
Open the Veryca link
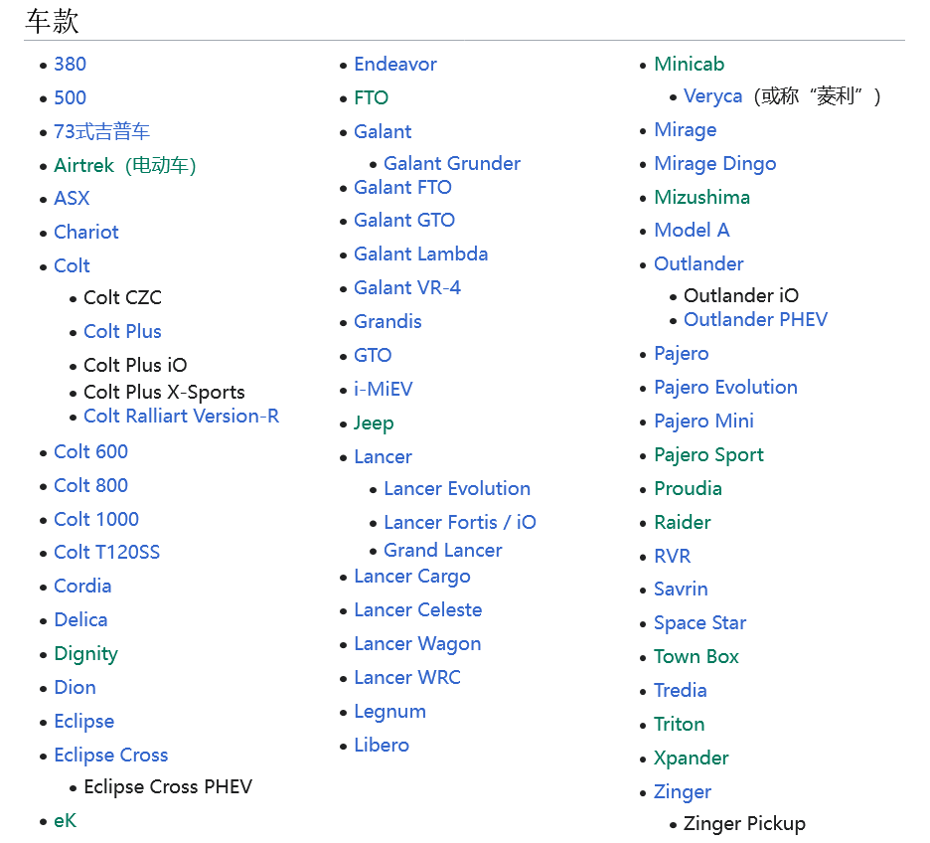tap(713, 96)
